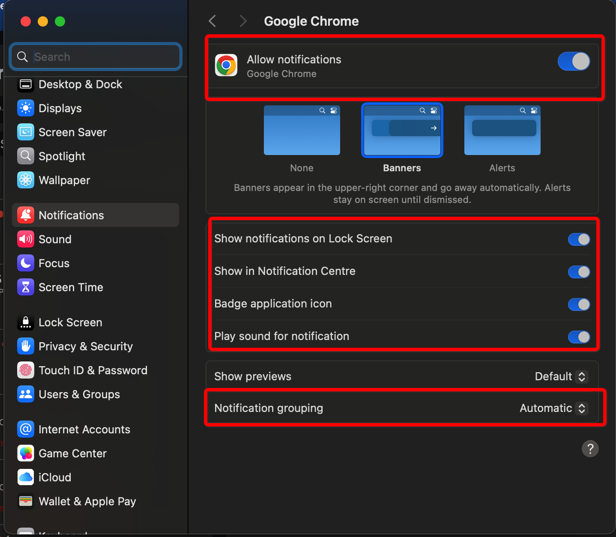This screenshot has height=537, width=616.
Task: Turn off Badge application icon switch
Action: click(579, 304)
